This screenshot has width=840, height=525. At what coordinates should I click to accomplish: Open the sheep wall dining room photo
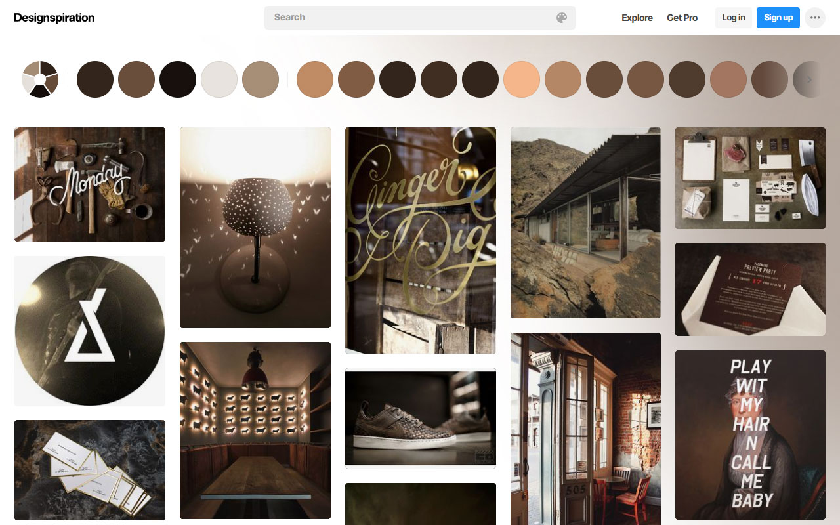(x=255, y=430)
